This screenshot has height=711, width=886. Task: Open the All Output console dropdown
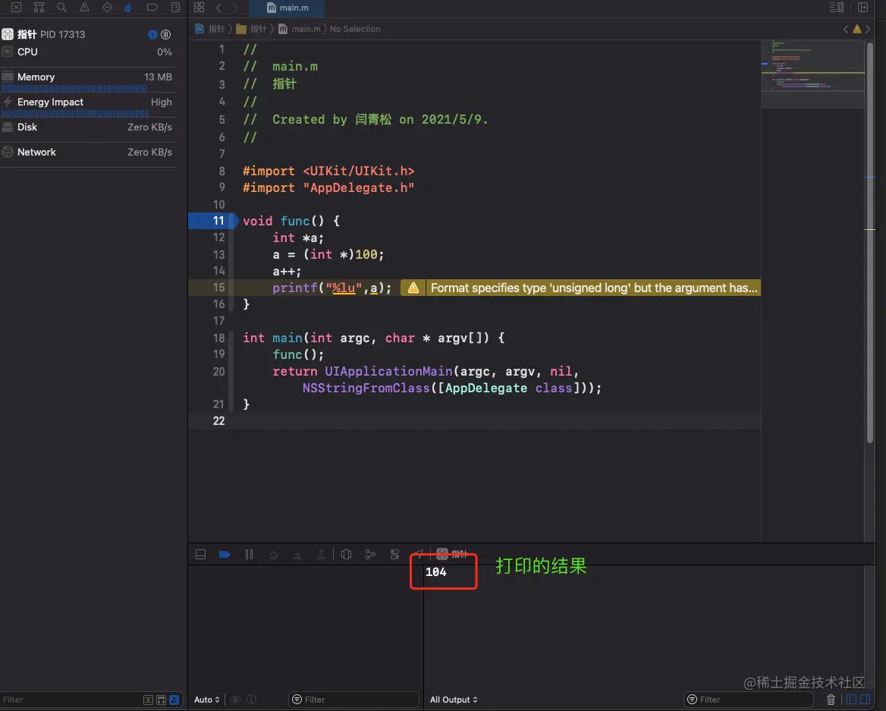[x=454, y=700]
